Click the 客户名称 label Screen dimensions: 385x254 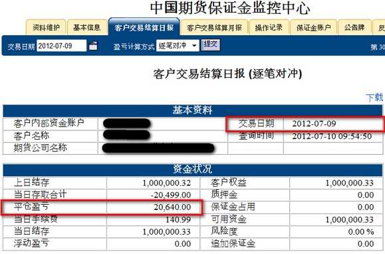click(31, 135)
